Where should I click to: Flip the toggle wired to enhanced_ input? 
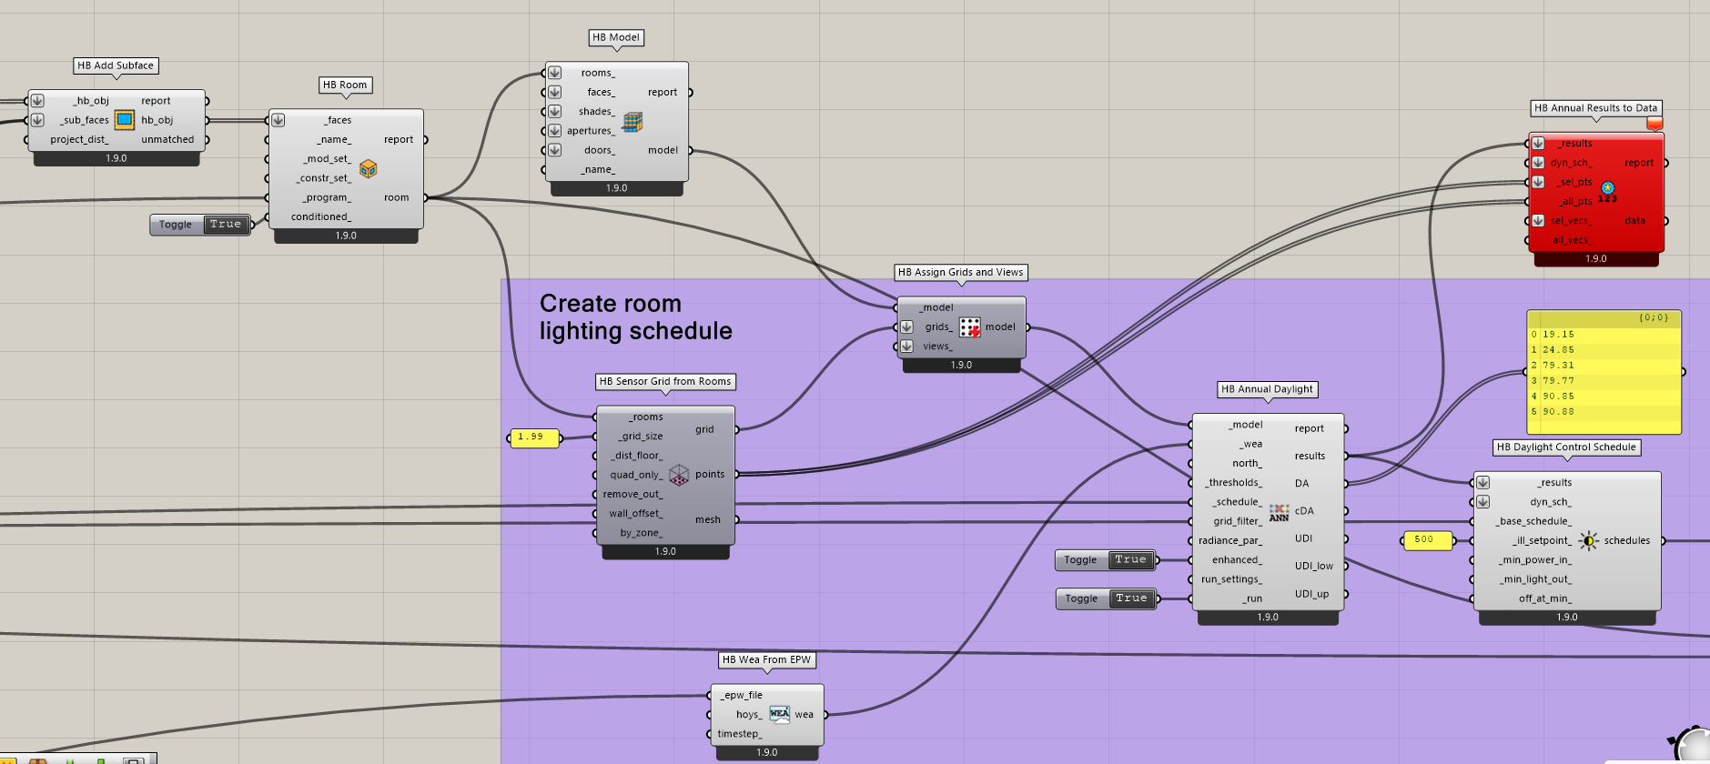[1129, 560]
